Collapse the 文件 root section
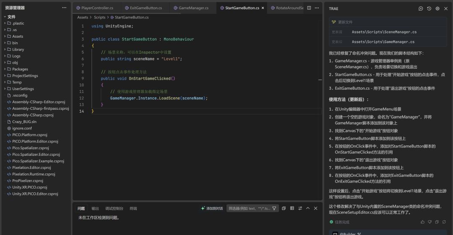 (11, 17)
